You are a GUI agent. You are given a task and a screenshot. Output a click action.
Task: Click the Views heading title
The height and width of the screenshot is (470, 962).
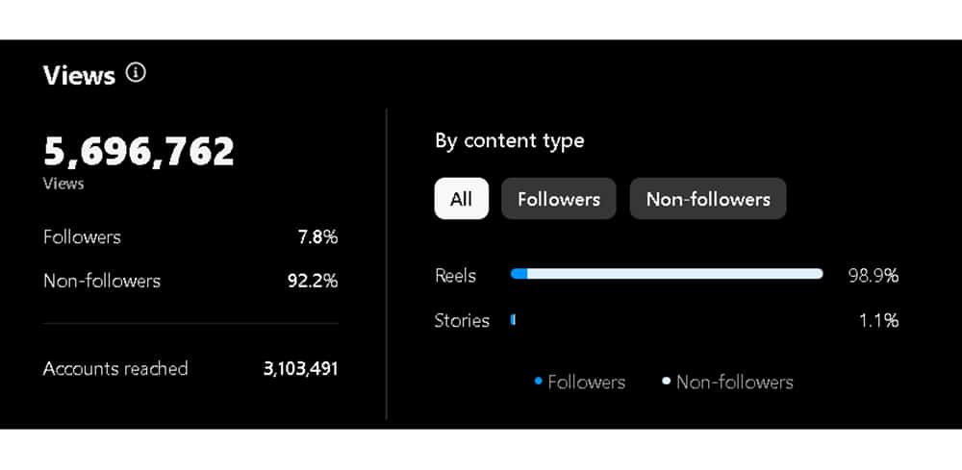tap(79, 75)
